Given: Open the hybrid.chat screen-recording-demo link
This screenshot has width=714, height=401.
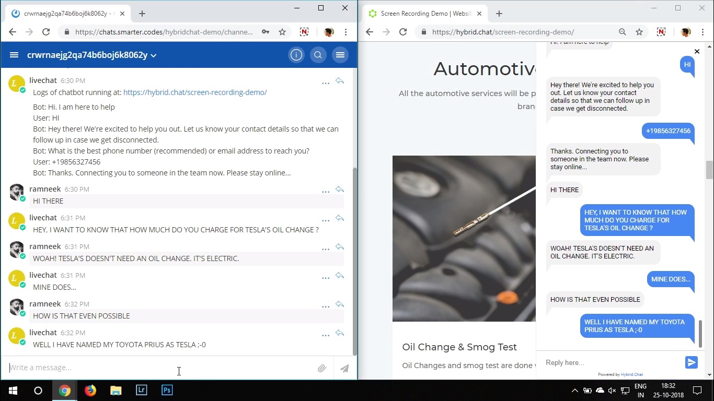Looking at the screenshot, I should coord(195,92).
